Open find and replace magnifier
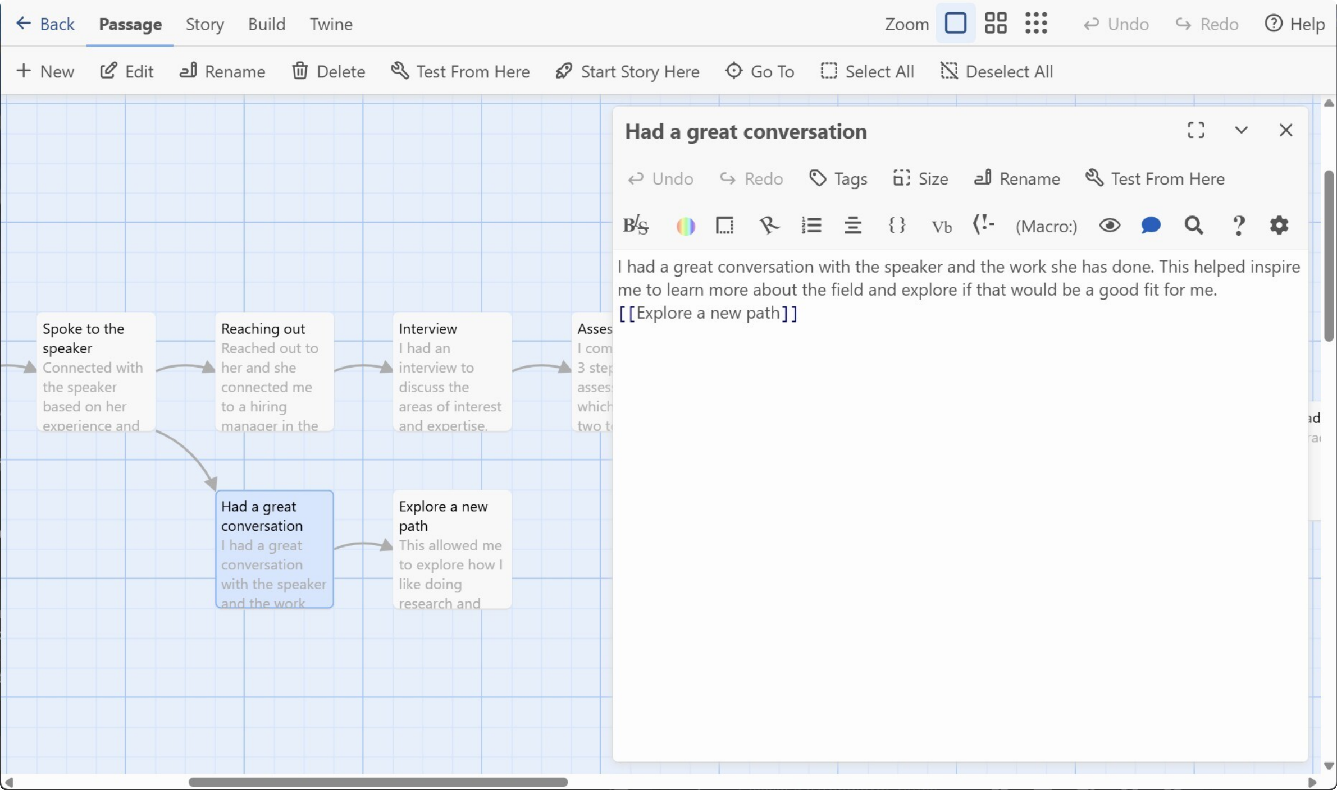This screenshot has height=790, width=1337. click(x=1194, y=226)
